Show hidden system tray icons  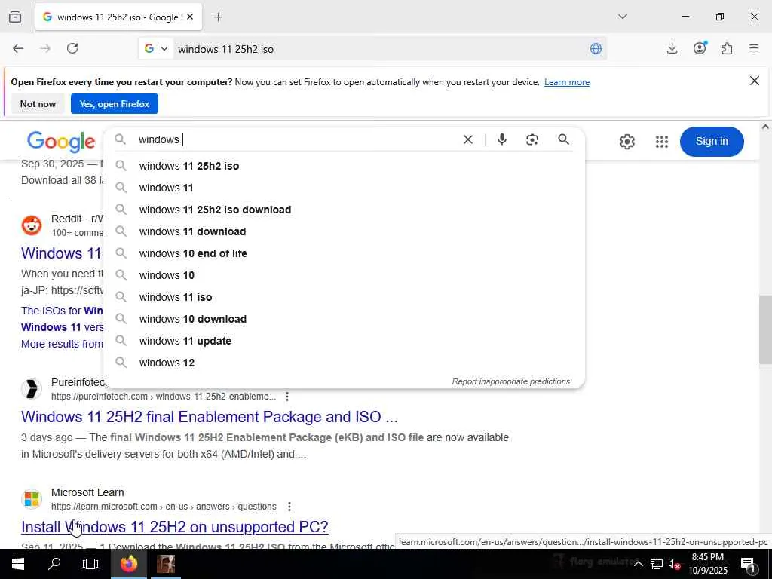point(638,564)
